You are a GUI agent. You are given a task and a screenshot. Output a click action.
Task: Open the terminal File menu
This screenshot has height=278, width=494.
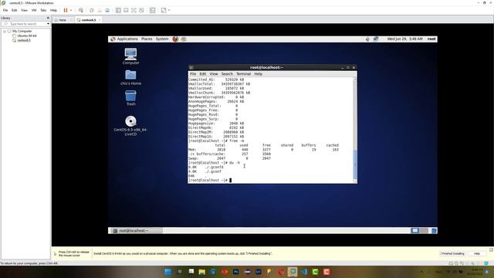pyautogui.click(x=193, y=74)
